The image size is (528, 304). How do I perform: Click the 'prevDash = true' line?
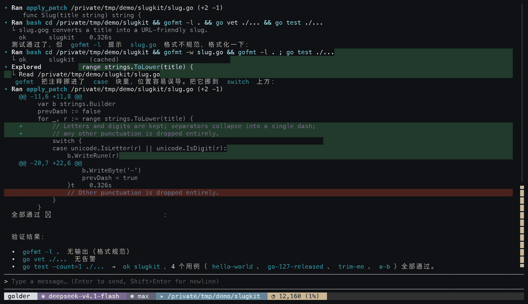pos(110,178)
